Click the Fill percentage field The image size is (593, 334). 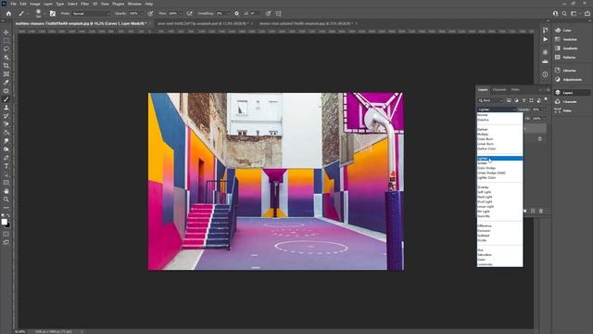(536, 119)
